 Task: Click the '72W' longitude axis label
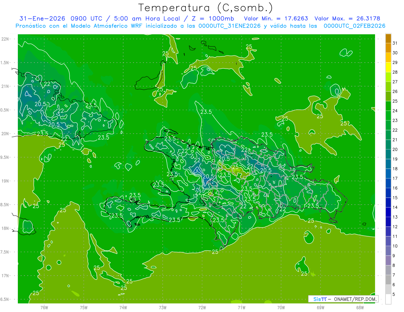pyautogui.click(x=202, y=307)
